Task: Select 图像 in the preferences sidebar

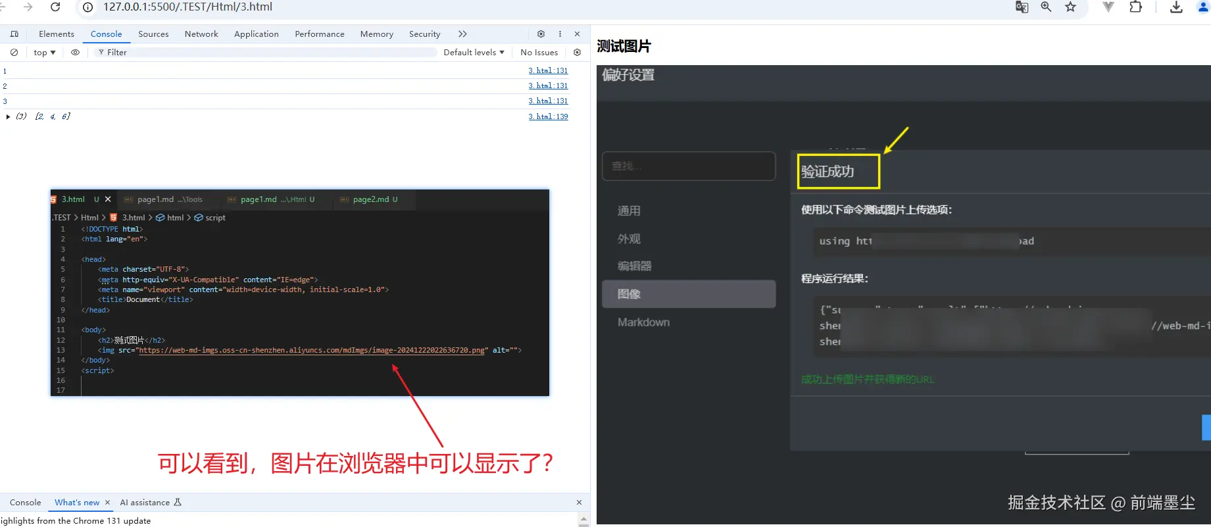Action: pos(689,294)
